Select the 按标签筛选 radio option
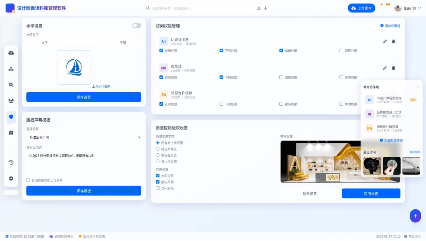426x241 pixels. coord(158,155)
